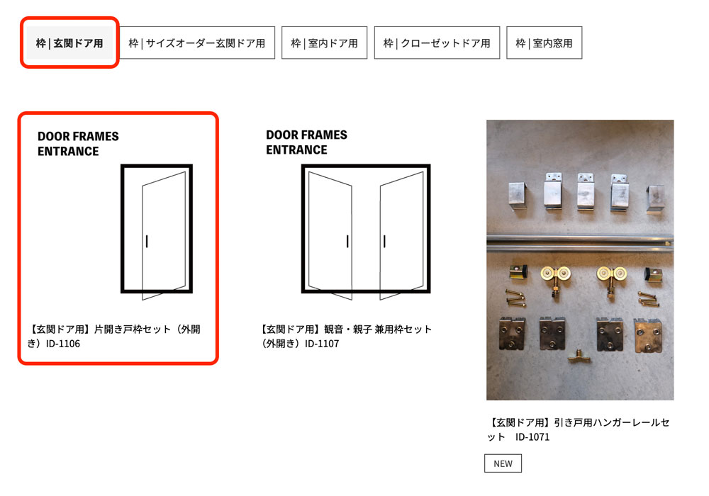Click DOOR FRAMES ENTRANCE heading on second card
This screenshot has height=496, width=709.
[x=306, y=142]
